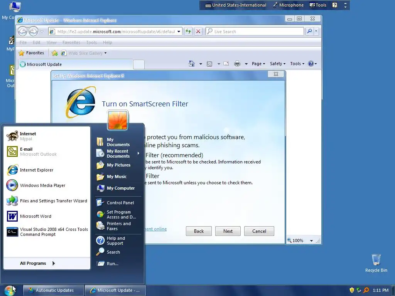
Task: Open Microsoft Word from Start menu
Action: click(47, 216)
